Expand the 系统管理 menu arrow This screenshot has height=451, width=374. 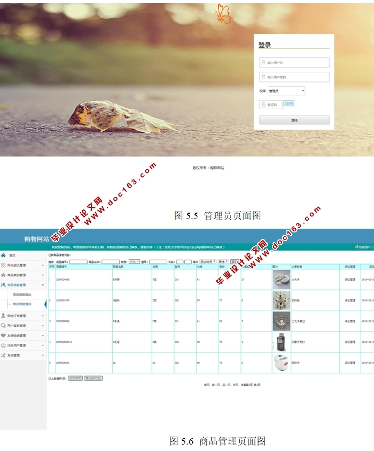(43, 355)
